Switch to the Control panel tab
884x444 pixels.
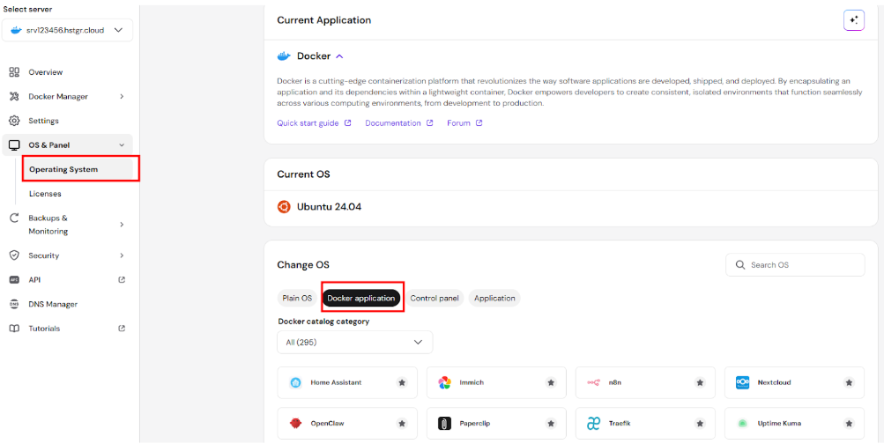tap(435, 298)
